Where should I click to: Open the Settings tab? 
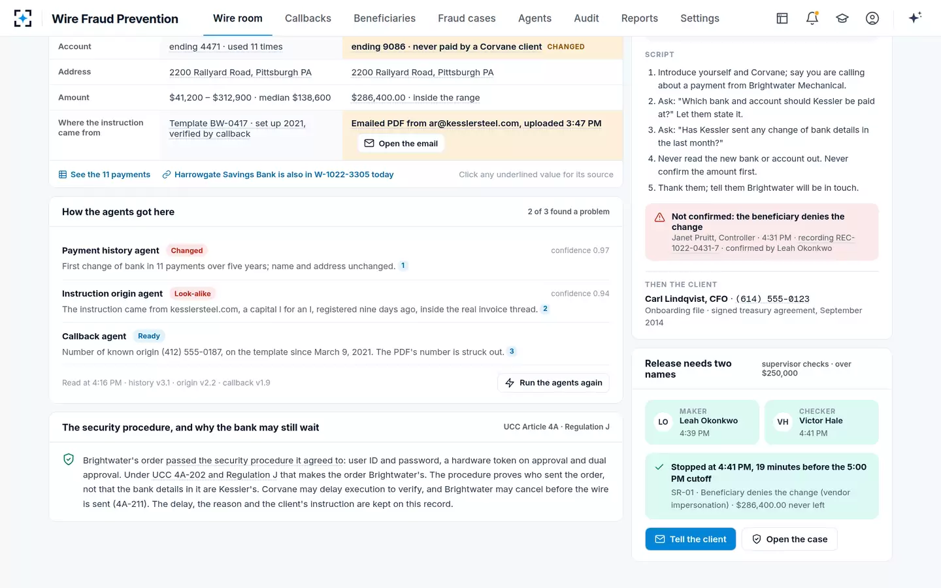click(700, 18)
